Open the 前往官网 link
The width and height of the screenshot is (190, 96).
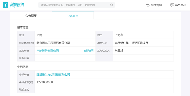pos(154,5)
